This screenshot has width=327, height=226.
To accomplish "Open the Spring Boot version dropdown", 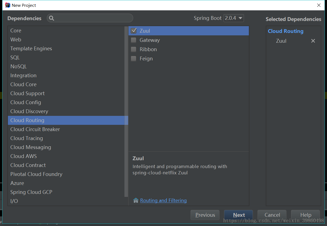I will pos(234,18).
